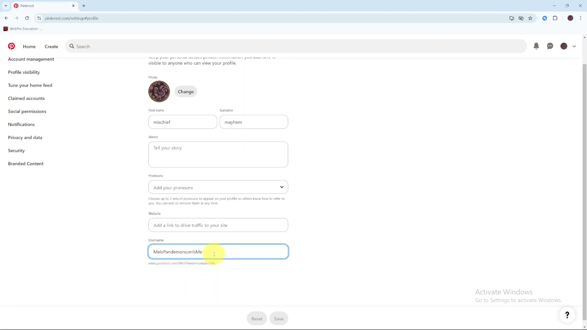Open Privacy and data settings
Image resolution: width=587 pixels, height=330 pixels.
pyautogui.click(x=25, y=137)
